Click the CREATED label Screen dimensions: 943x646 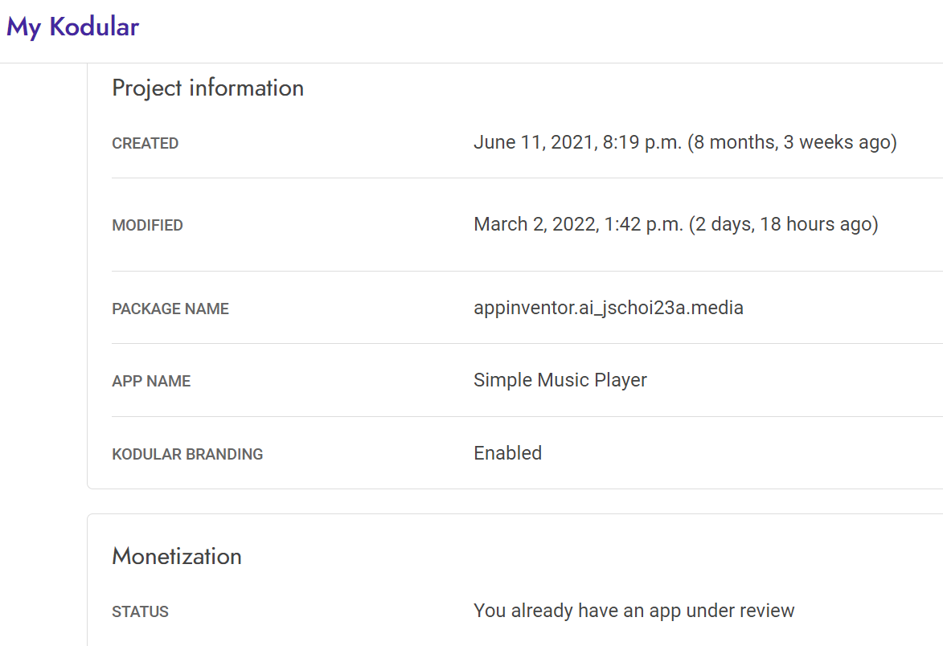tap(145, 143)
